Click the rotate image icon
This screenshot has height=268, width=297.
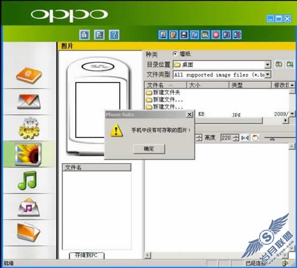255,138
